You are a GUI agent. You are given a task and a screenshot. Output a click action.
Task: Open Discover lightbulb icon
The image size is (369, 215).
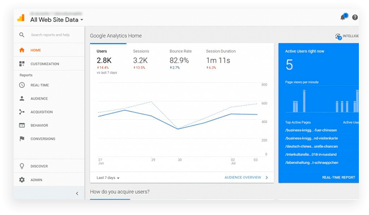(x=22, y=166)
